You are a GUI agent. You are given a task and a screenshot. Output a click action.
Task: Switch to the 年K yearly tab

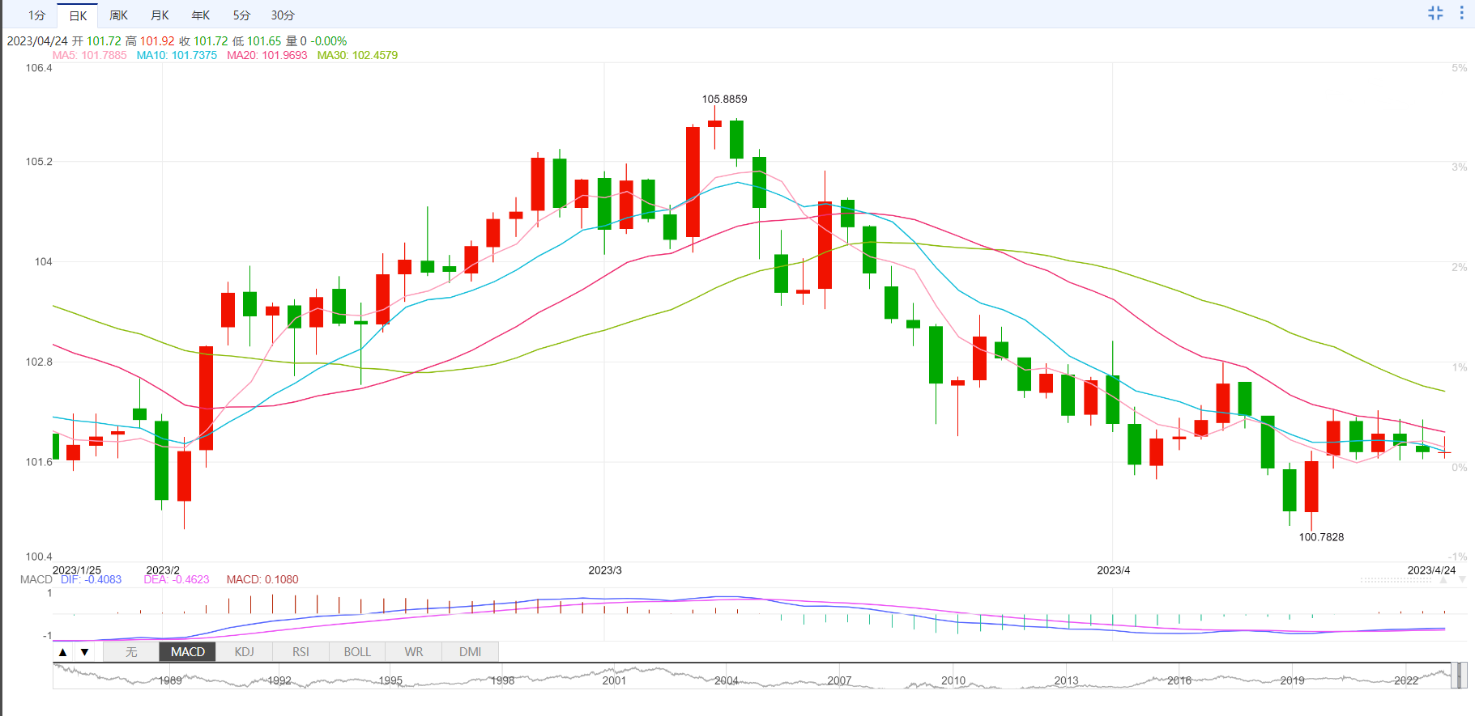pos(200,15)
